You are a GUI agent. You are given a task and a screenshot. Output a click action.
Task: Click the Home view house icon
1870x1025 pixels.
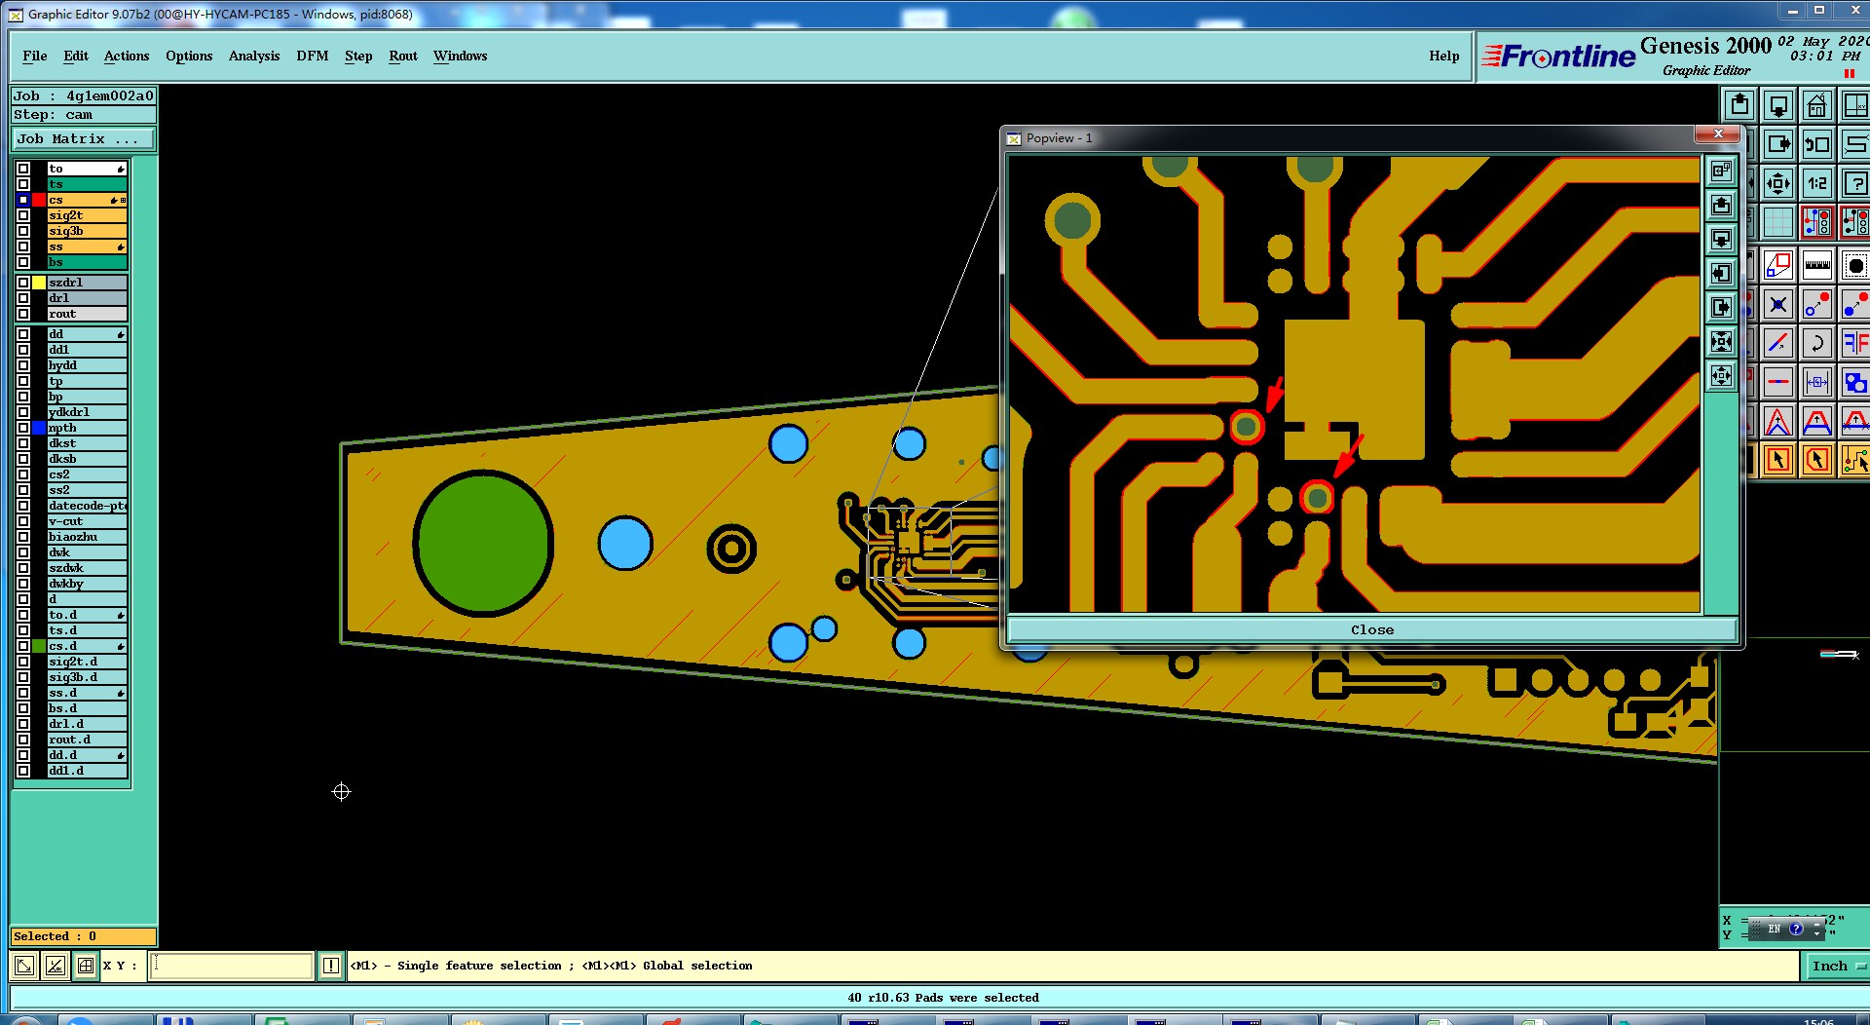(1816, 105)
